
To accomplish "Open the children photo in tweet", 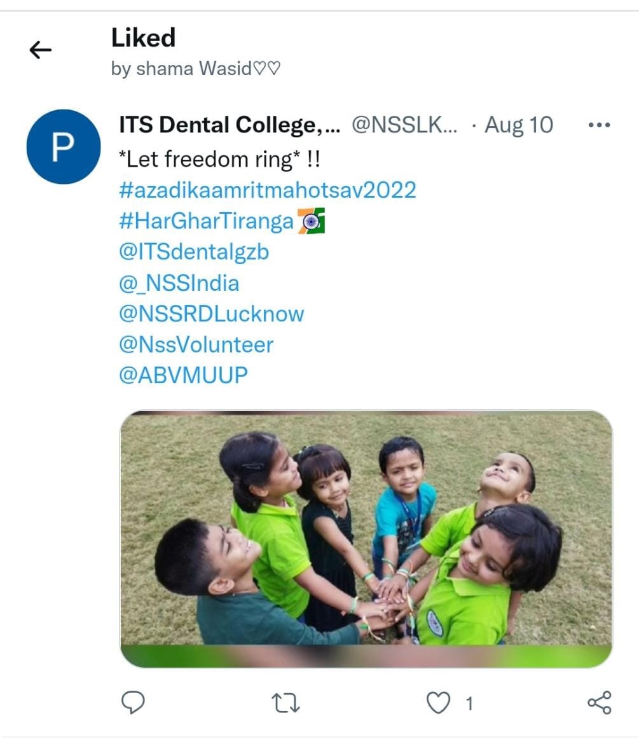I will [x=366, y=538].
